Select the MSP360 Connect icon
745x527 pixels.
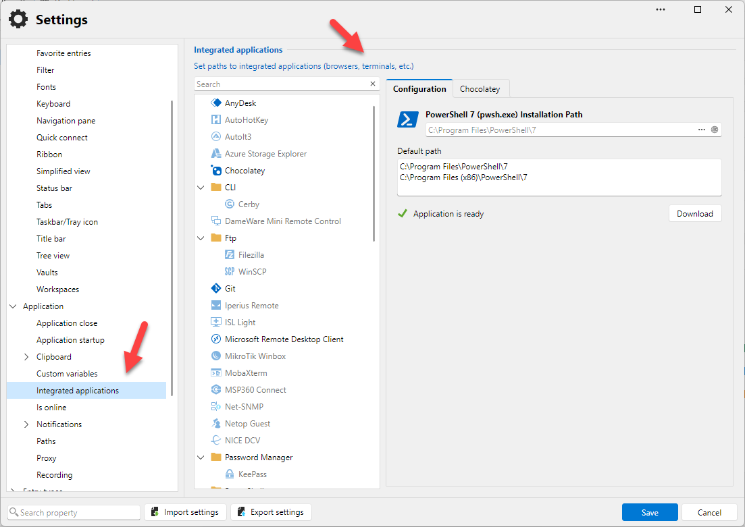tap(216, 389)
